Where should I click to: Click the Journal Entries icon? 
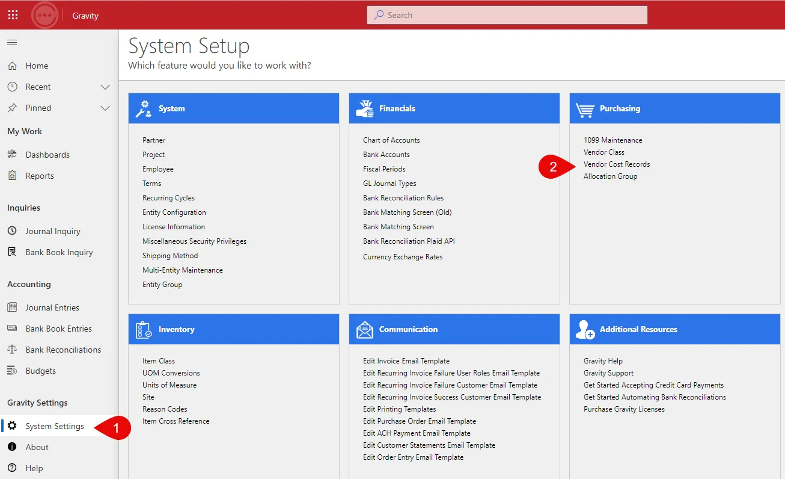coord(12,307)
